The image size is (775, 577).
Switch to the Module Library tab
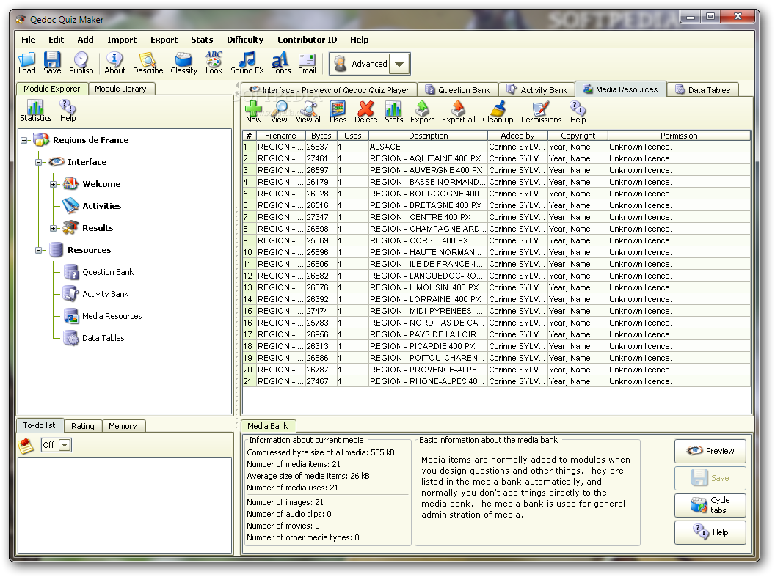(121, 89)
